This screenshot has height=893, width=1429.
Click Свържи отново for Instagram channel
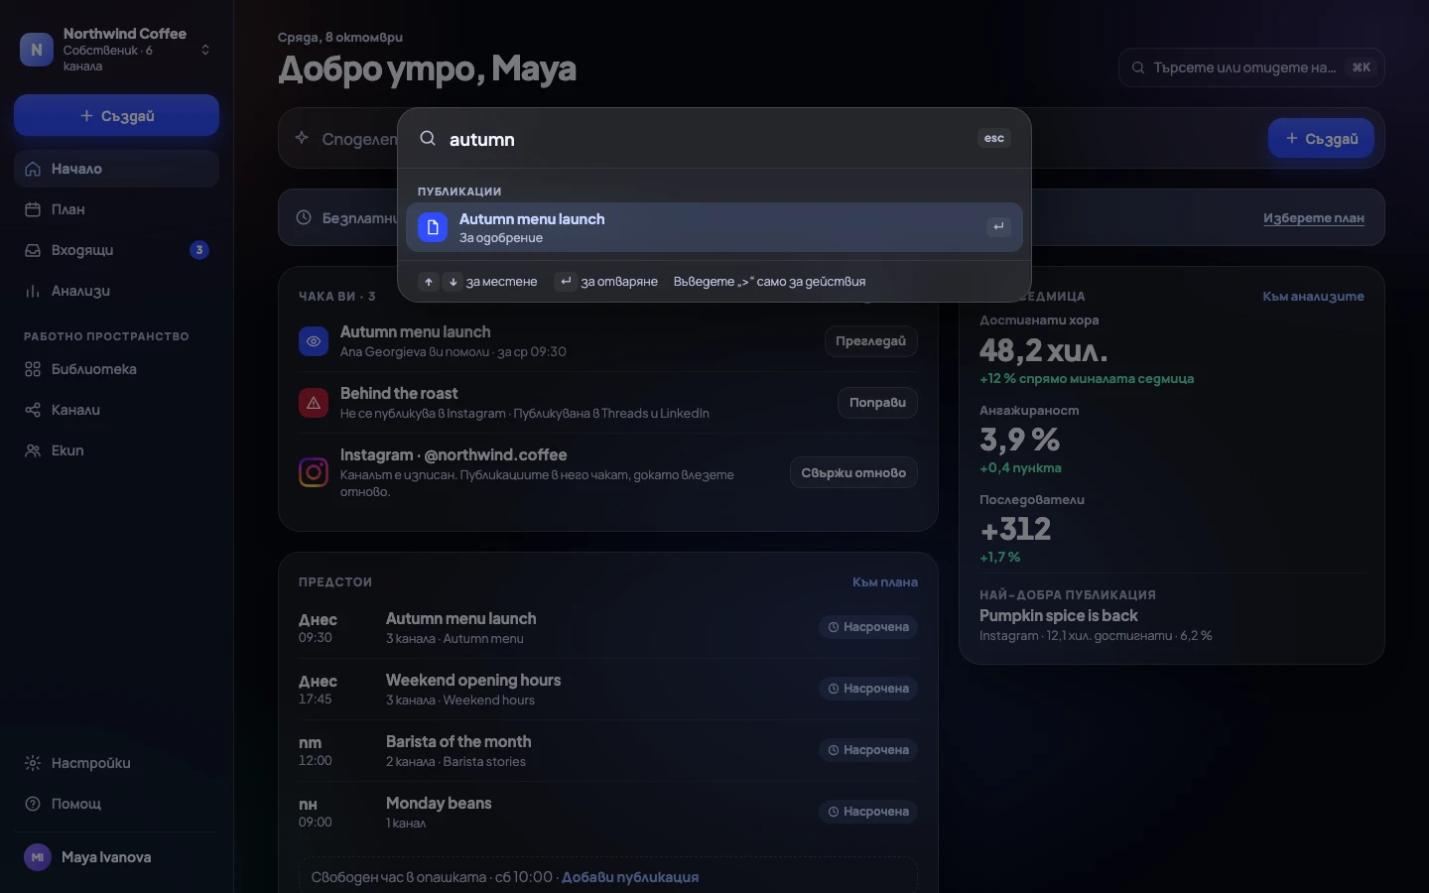(x=853, y=473)
